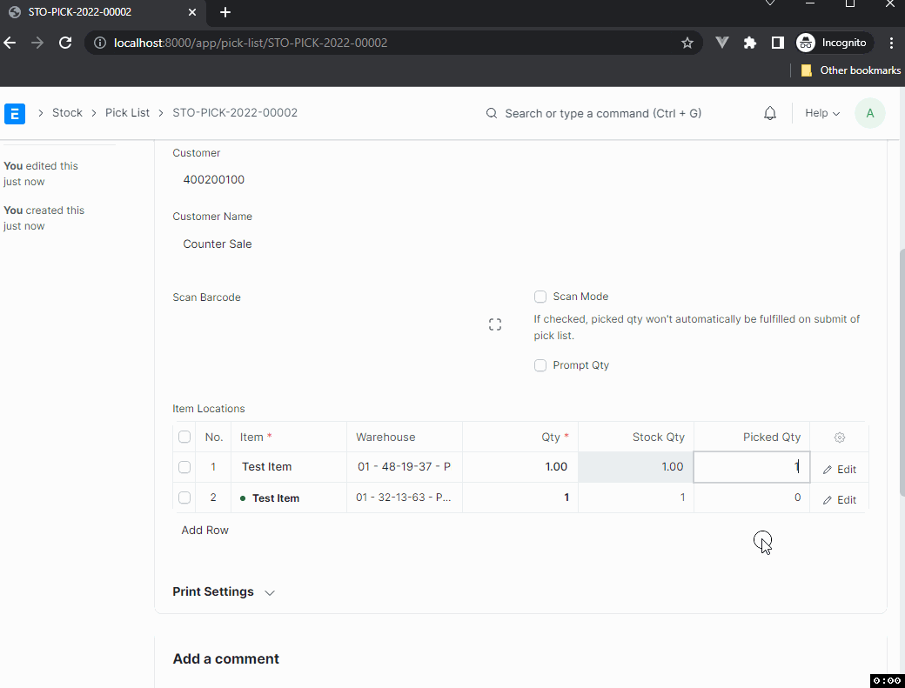This screenshot has height=688, width=905.
Task: Click STO-PICK-2022-00002 breadcrumb
Action: coord(235,112)
